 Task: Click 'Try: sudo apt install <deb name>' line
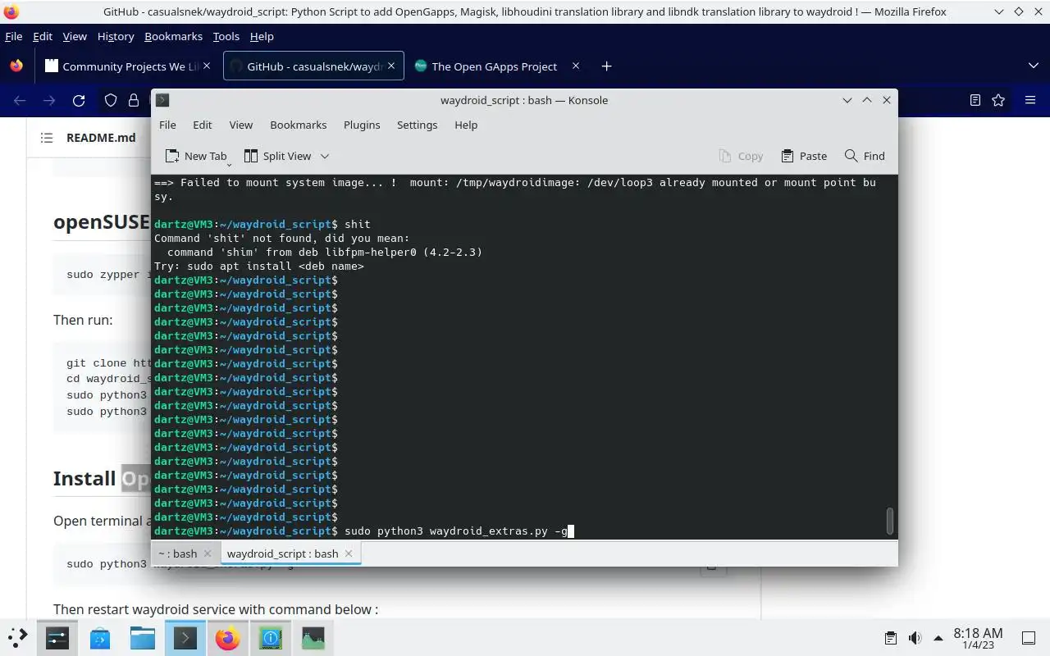click(x=259, y=266)
